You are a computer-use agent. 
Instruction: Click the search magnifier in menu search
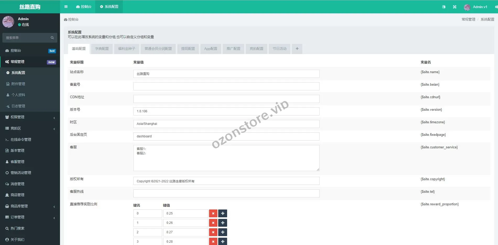(52, 38)
